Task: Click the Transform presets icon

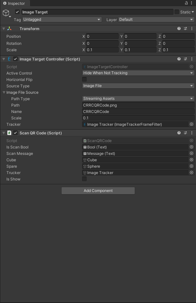Action: click(x=185, y=28)
